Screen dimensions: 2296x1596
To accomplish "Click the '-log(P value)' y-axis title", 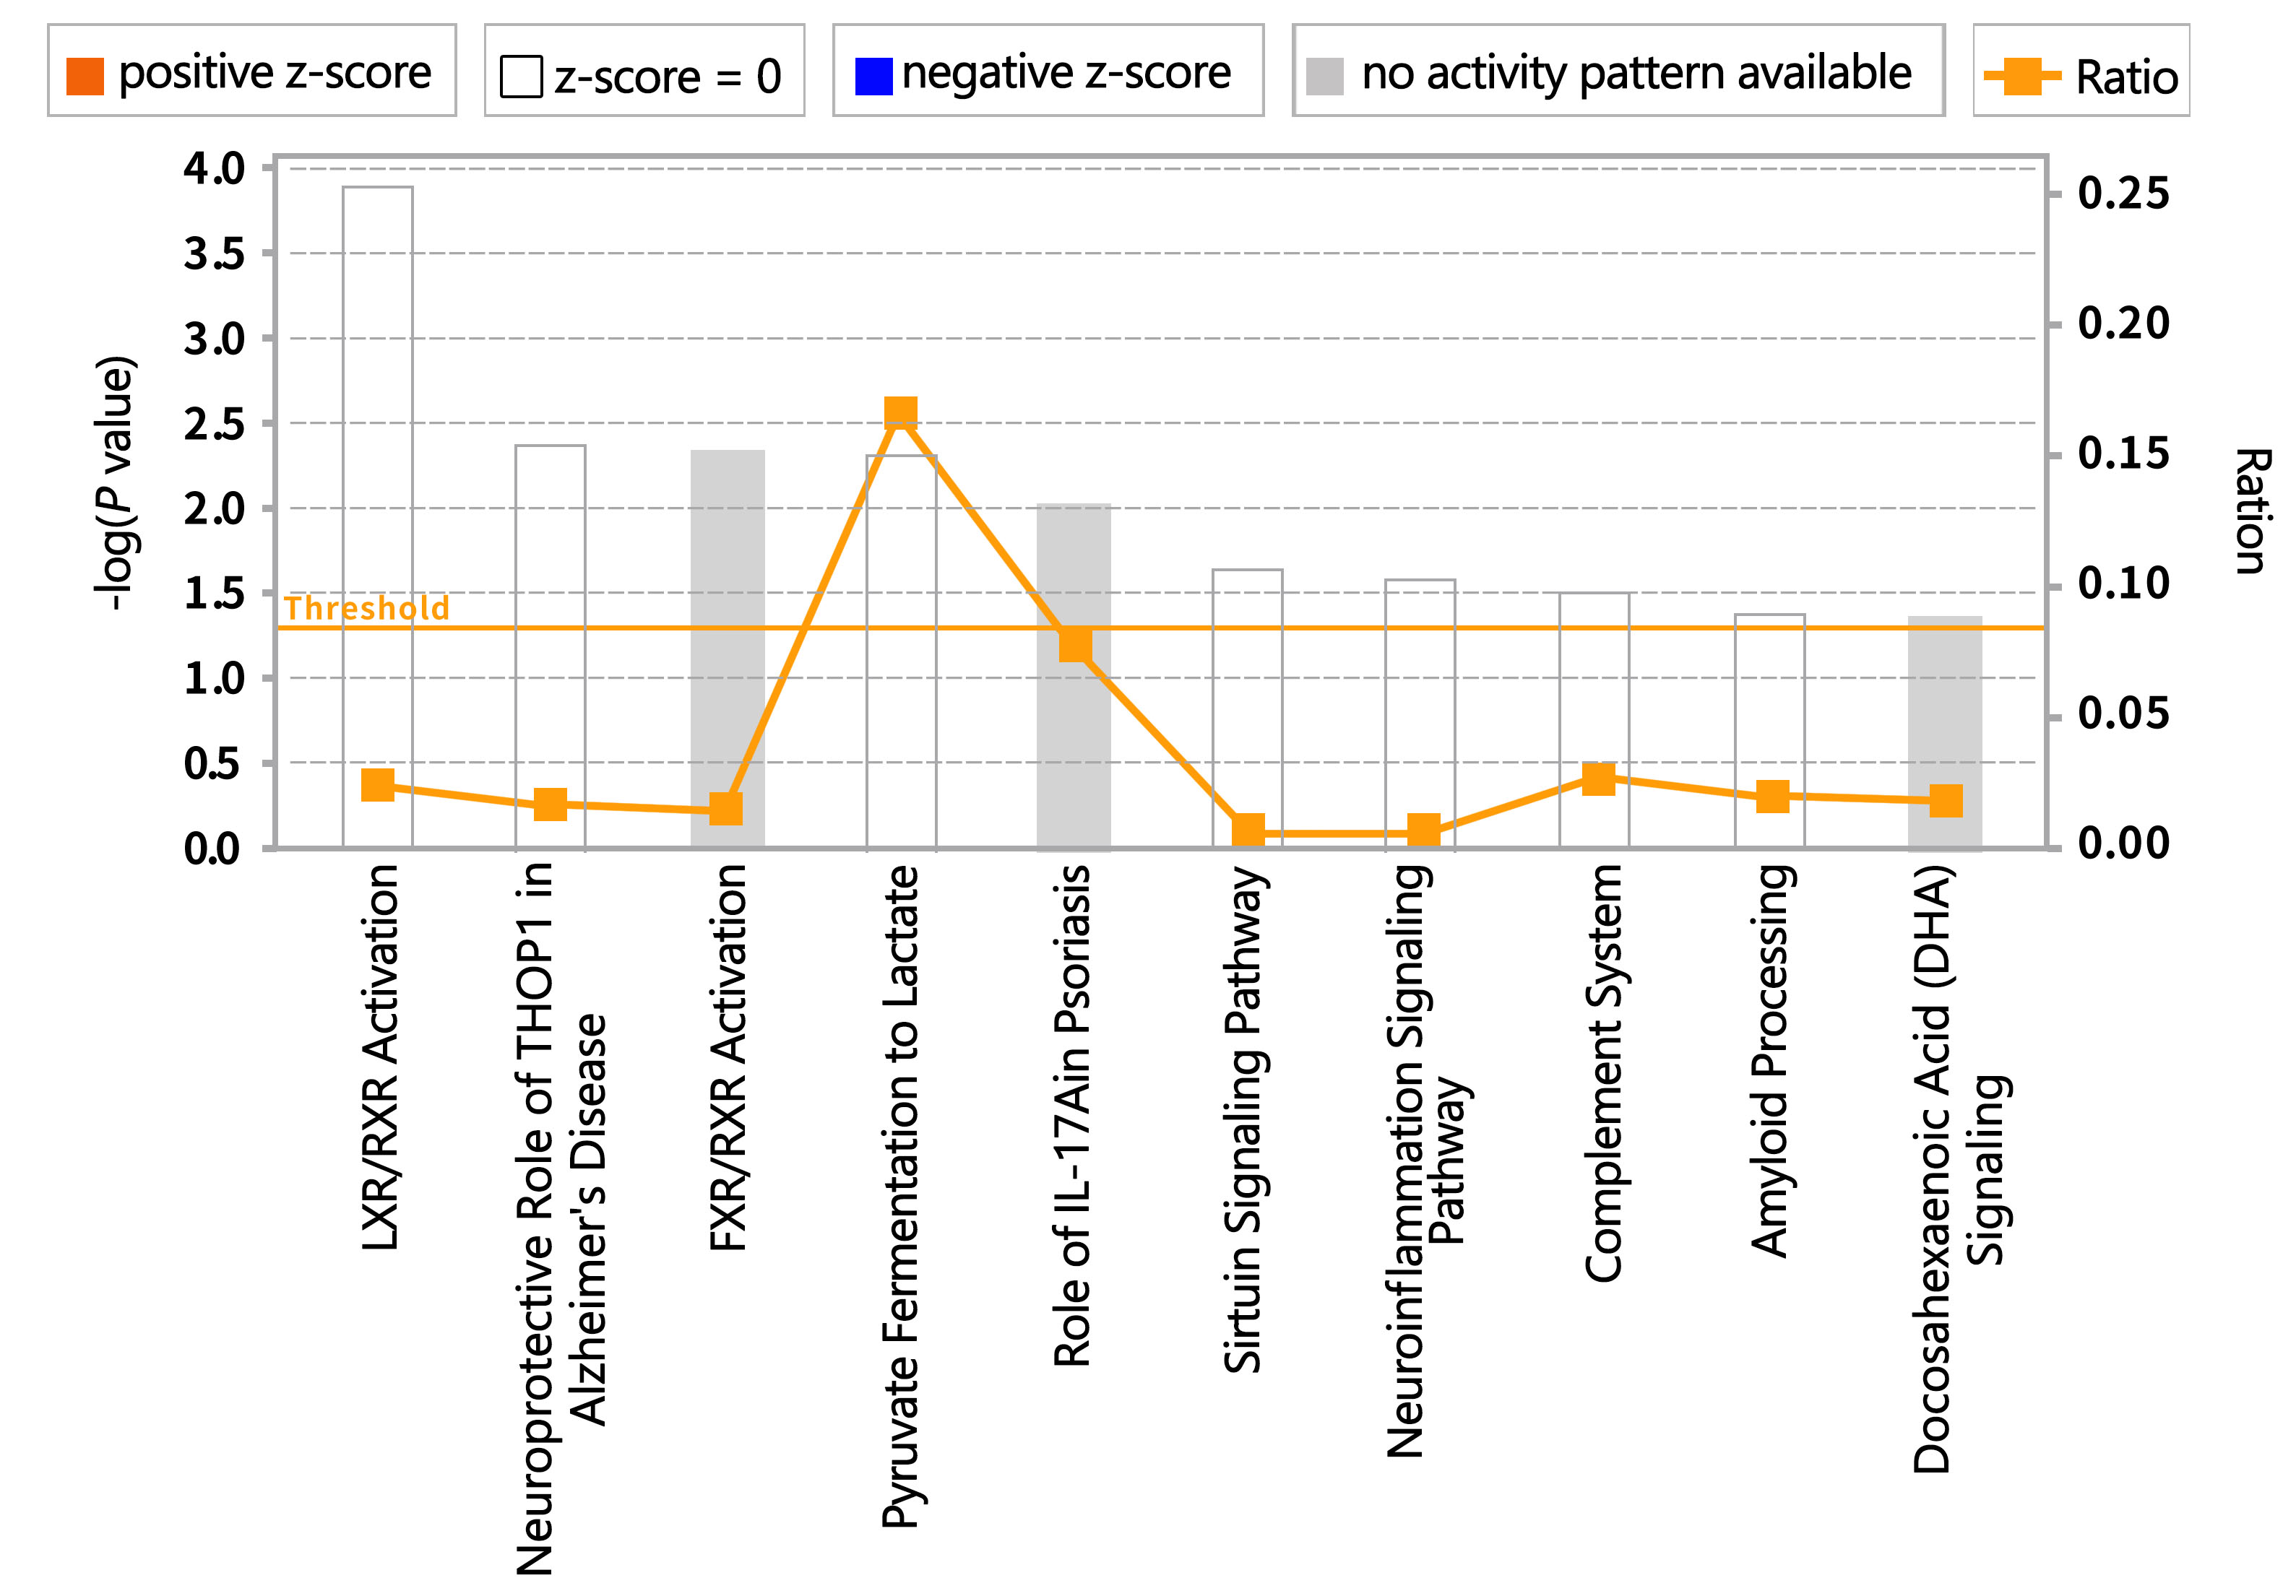I will (117, 482).
